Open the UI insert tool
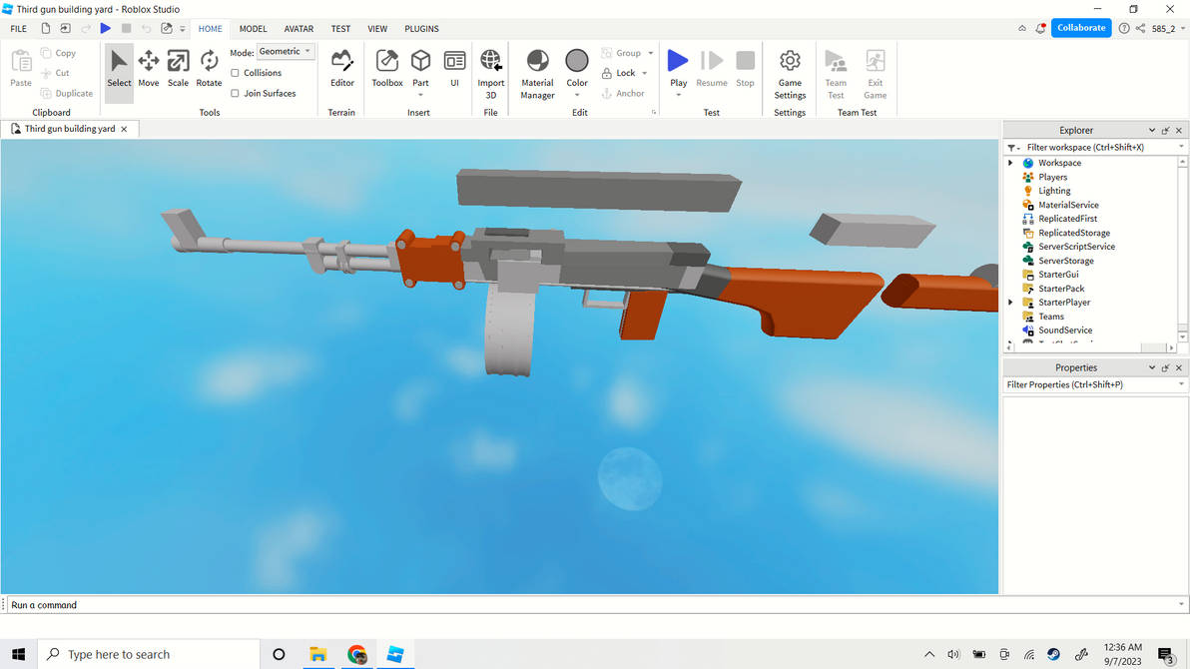Viewport: 1190px width, 669px height. click(x=454, y=70)
